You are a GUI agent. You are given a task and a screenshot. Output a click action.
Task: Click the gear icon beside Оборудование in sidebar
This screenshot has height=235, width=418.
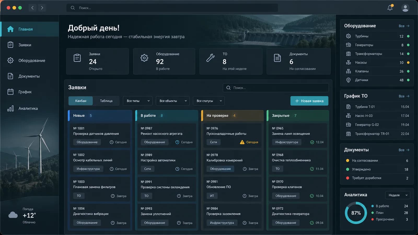click(10, 60)
